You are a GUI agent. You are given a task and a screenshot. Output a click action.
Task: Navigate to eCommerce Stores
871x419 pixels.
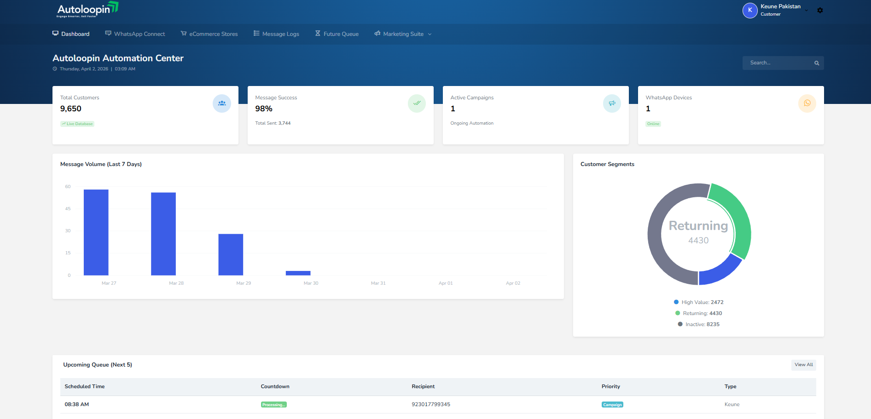point(209,34)
